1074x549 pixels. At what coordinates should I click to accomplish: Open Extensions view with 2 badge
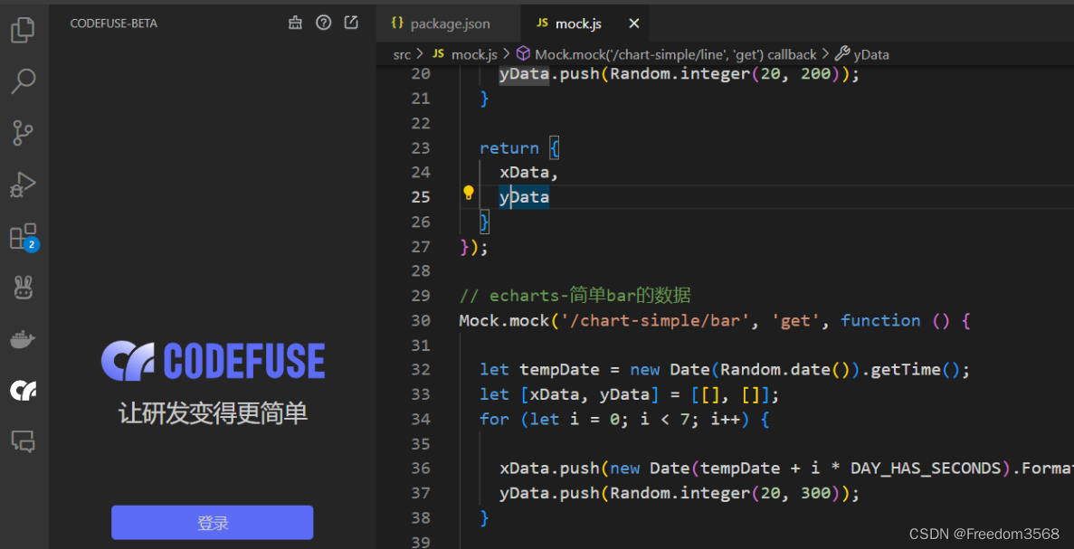pyautogui.click(x=24, y=237)
